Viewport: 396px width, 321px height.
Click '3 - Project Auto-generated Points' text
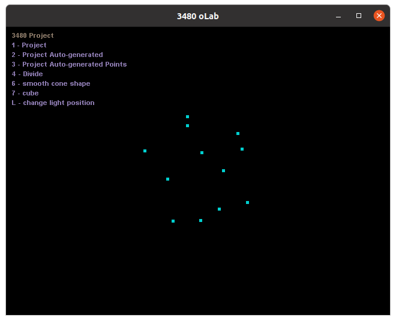tap(69, 64)
